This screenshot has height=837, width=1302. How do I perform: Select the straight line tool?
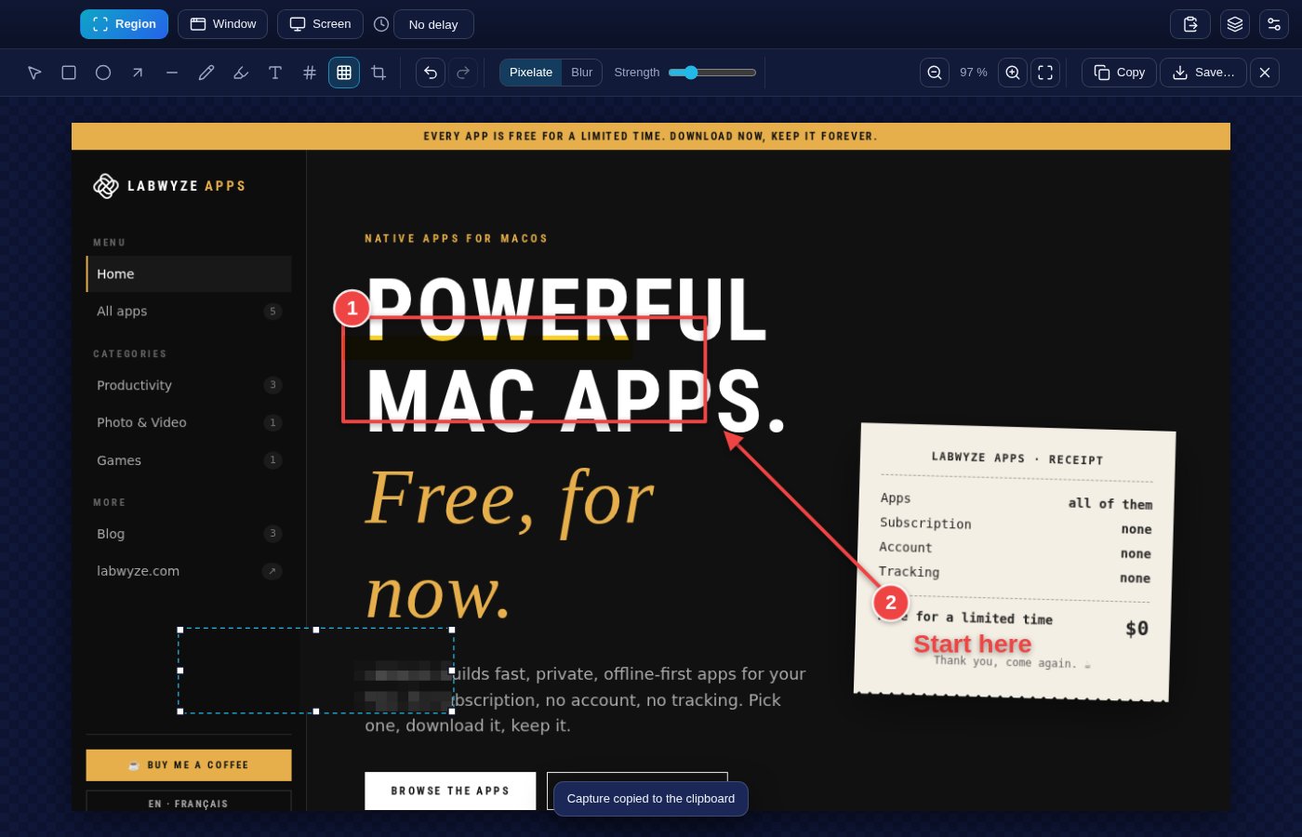pyautogui.click(x=172, y=73)
